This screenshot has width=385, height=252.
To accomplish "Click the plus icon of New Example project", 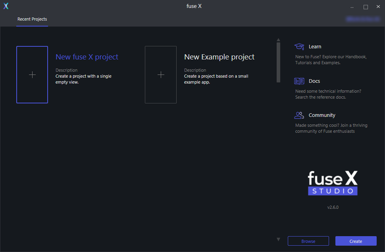I will [x=161, y=75].
